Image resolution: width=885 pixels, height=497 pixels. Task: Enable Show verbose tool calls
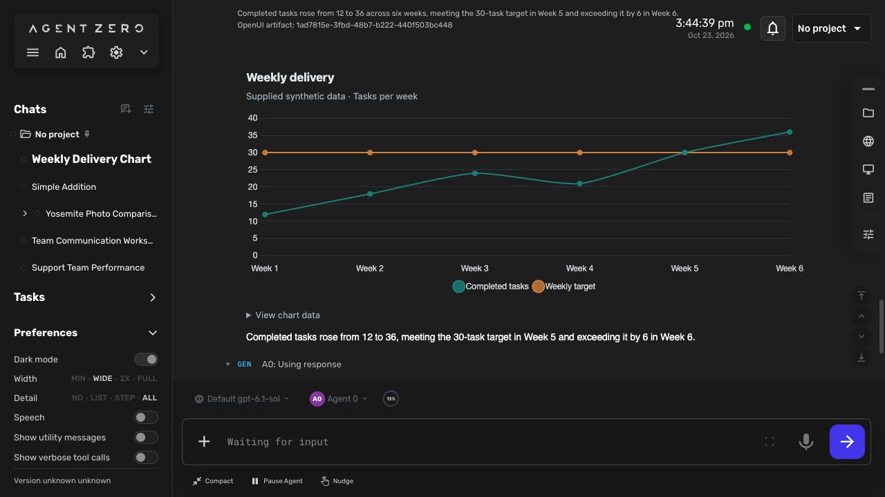pyautogui.click(x=146, y=457)
